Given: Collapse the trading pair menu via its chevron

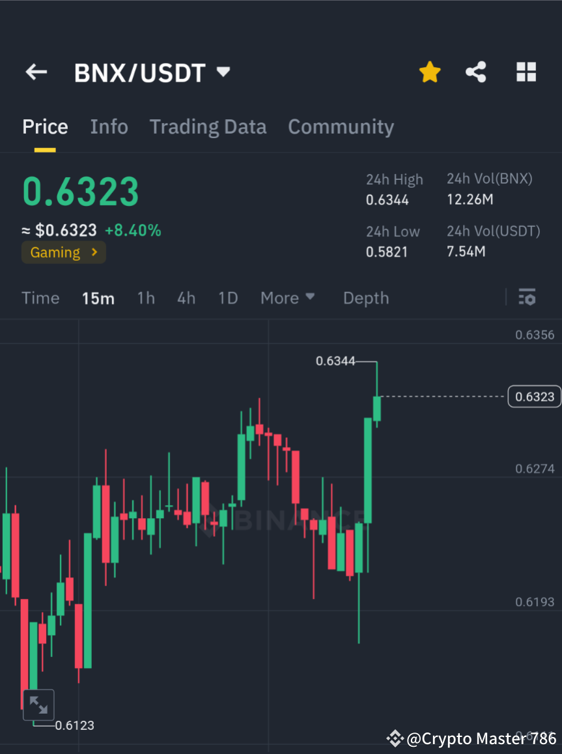Looking at the screenshot, I should tap(222, 73).
